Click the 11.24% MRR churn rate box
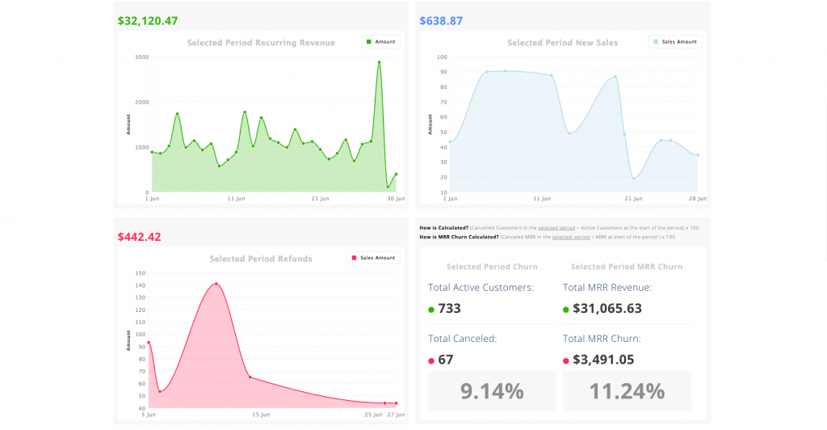Viewport: 827px width, 430px height. click(x=627, y=390)
